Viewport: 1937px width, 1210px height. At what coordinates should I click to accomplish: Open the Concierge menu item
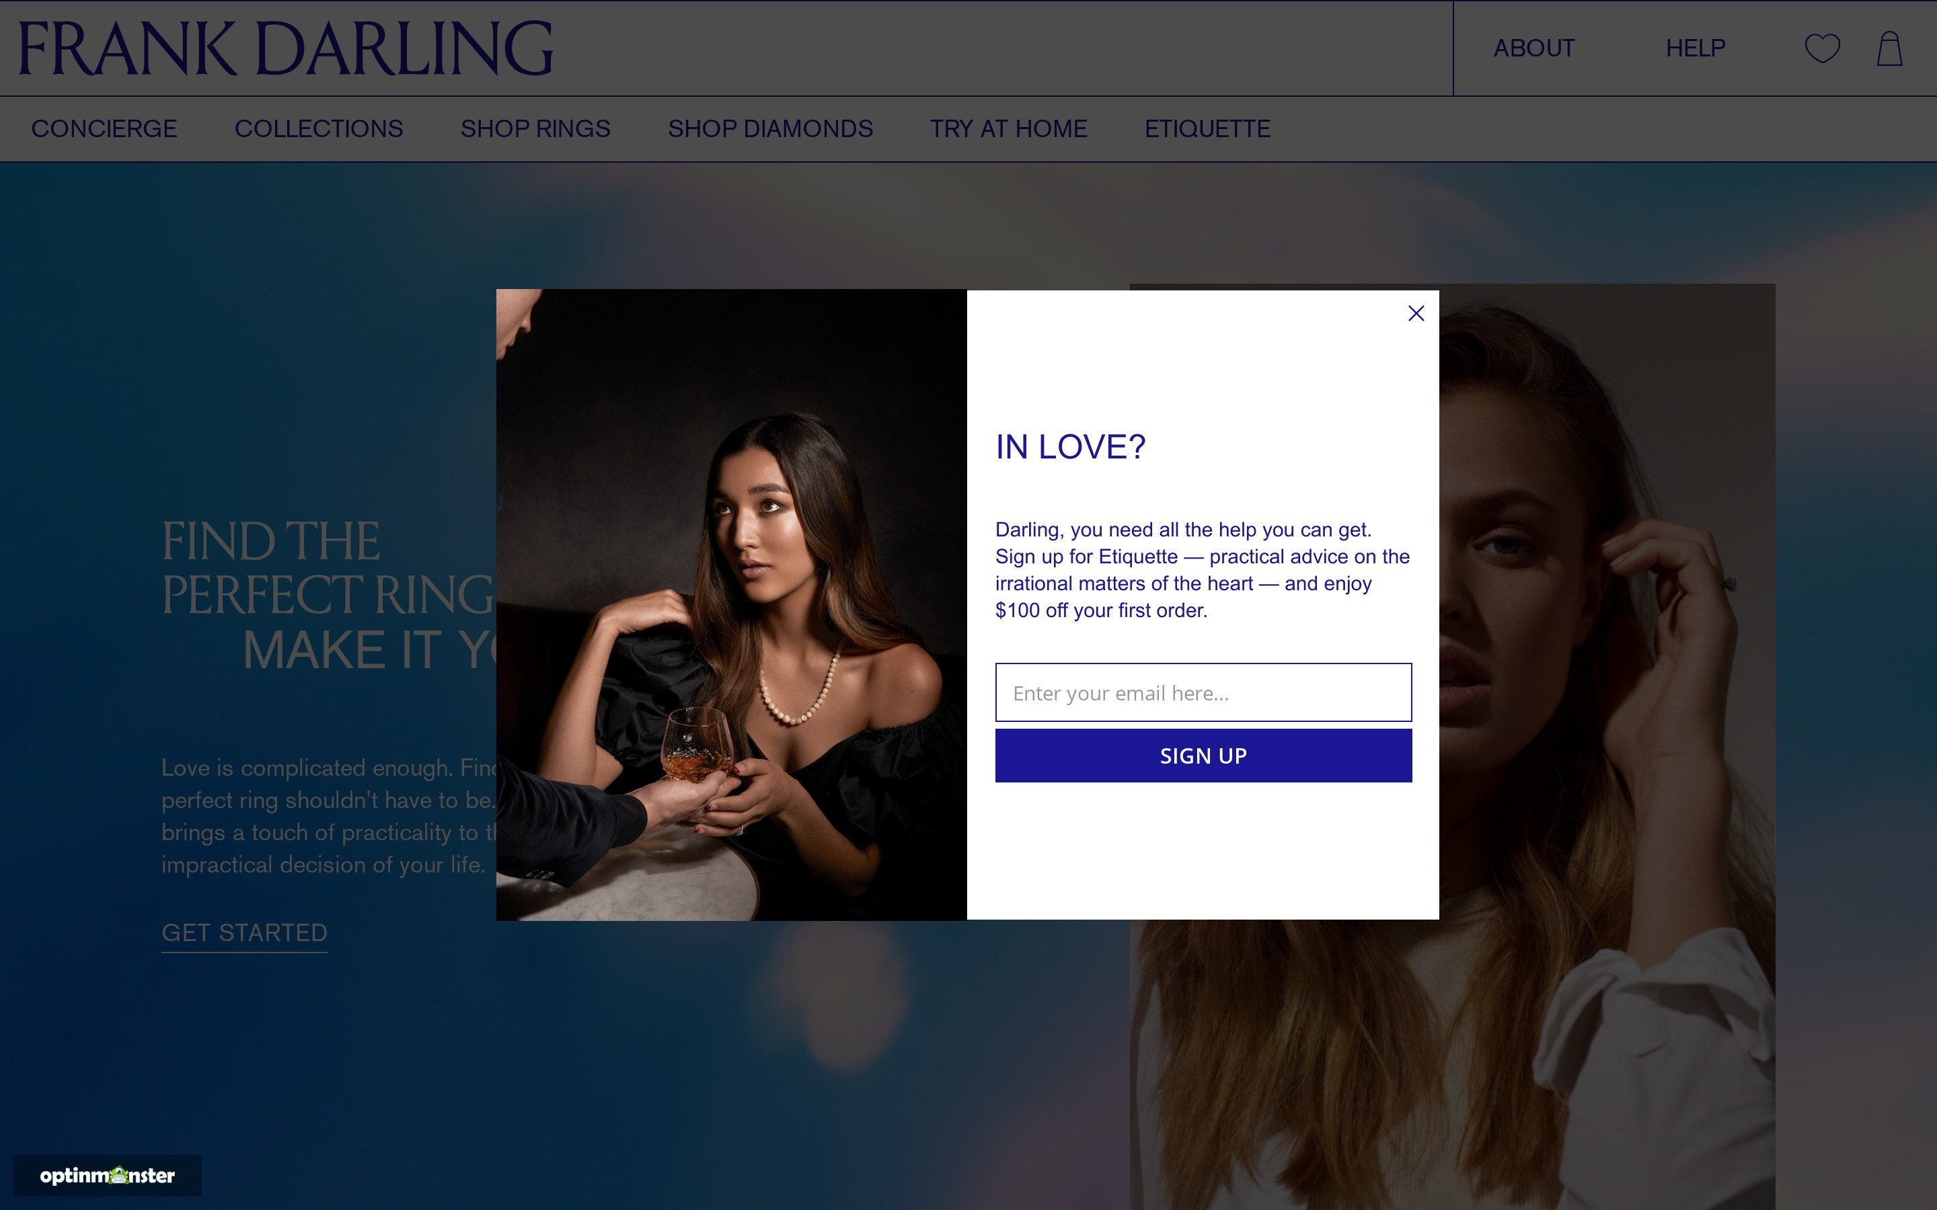(104, 129)
